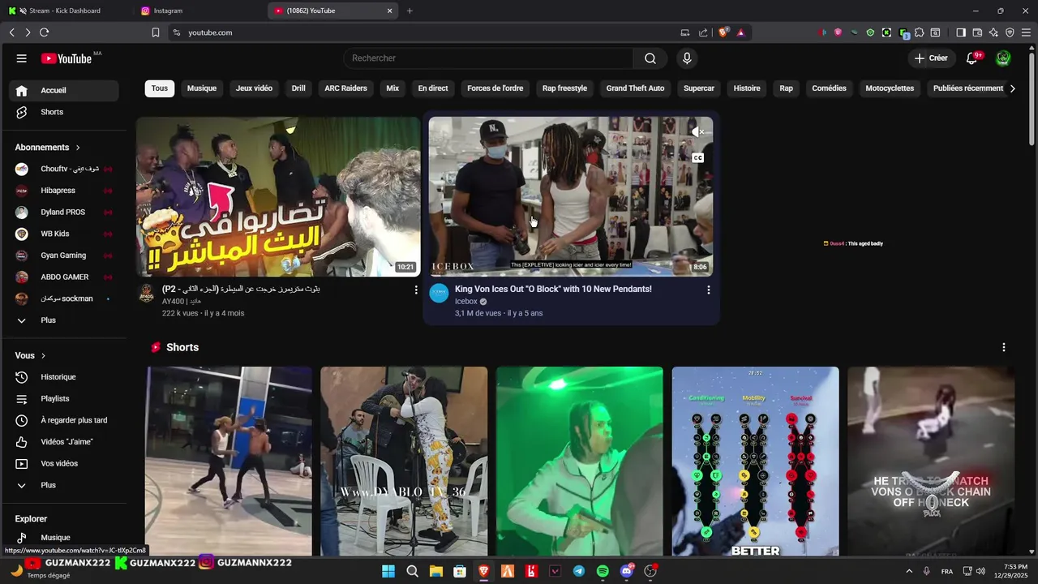This screenshot has width=1038, height=584.
Task: Select the Musique filter chip
Action: click(202, 88)
